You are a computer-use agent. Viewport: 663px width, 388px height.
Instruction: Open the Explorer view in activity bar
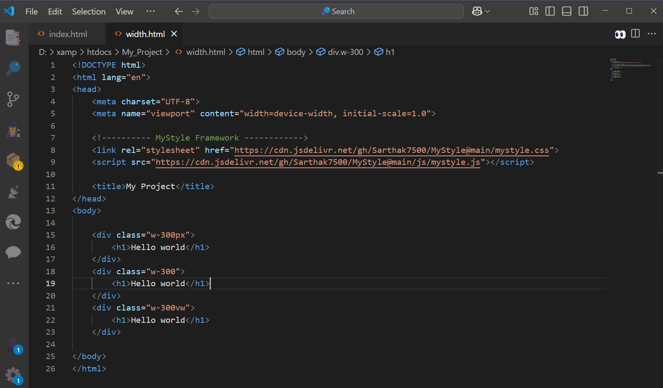click(x=13, y=37)
